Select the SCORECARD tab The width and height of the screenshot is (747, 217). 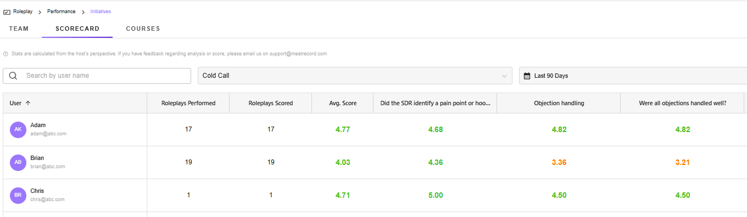point(77,28)
